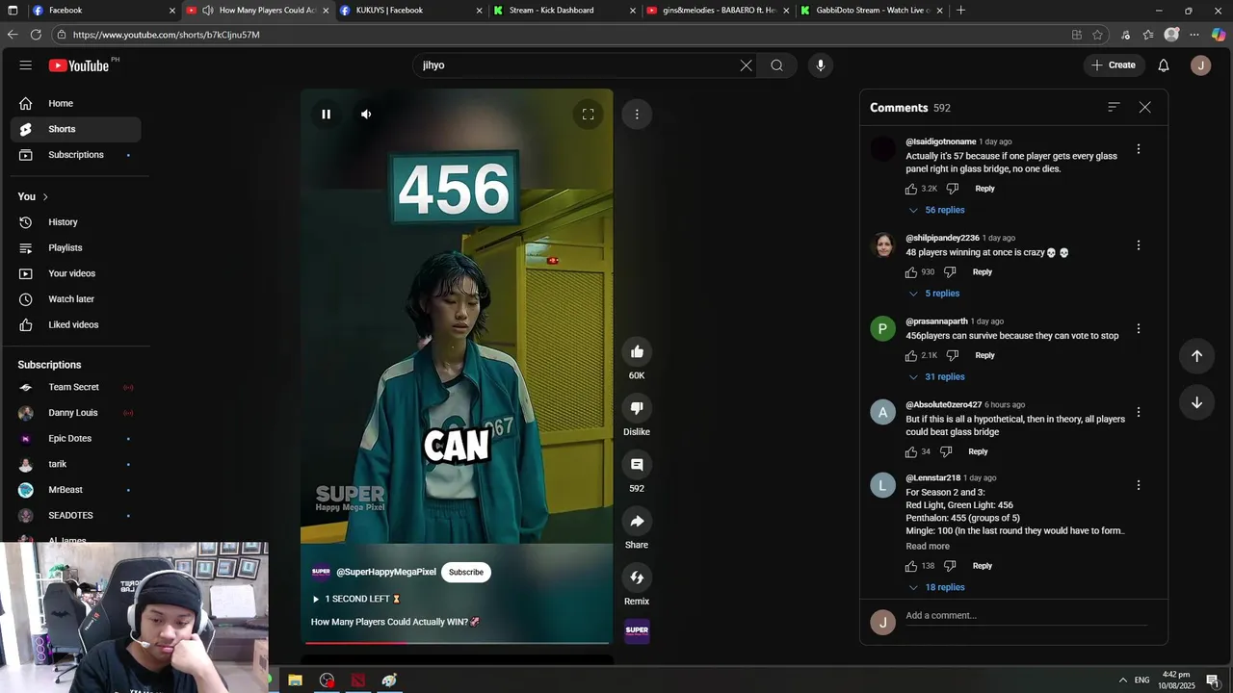
Task: Open options for Isaidigotnoname comment
Action: pyautogui.click(x=1139, y=149)
